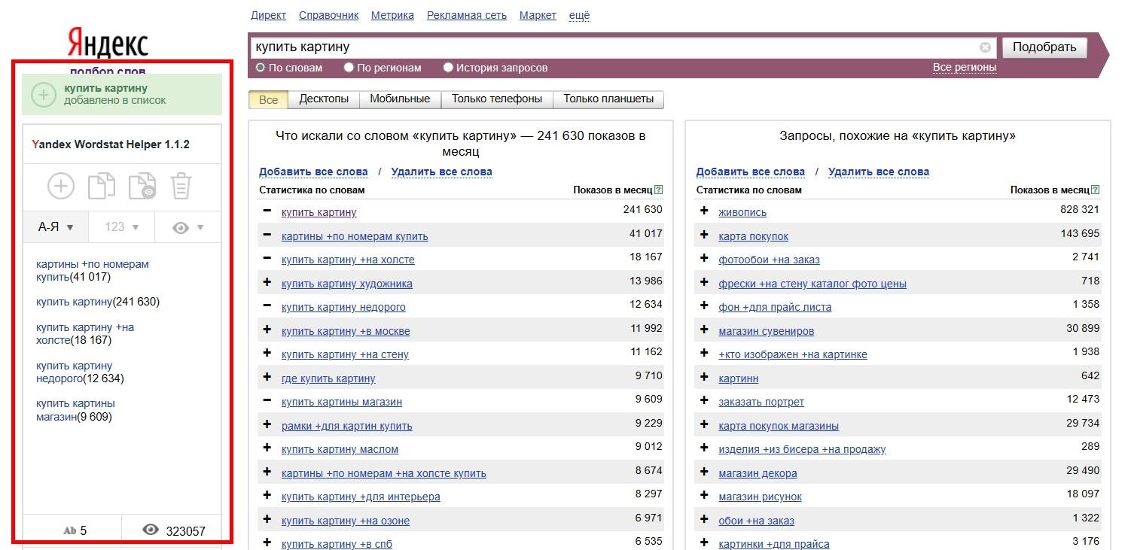Screen dimensions: 1131x550
Task: Switch to the 'Мобильные' tab
Action: coord(400,99)
